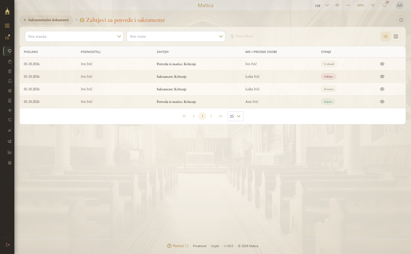411x254 pixels.
Task: Click the help question mark icon top right
Action: tap(401, 20)
